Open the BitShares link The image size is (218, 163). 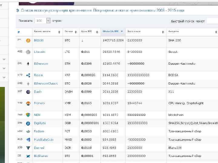pos(41,156)
